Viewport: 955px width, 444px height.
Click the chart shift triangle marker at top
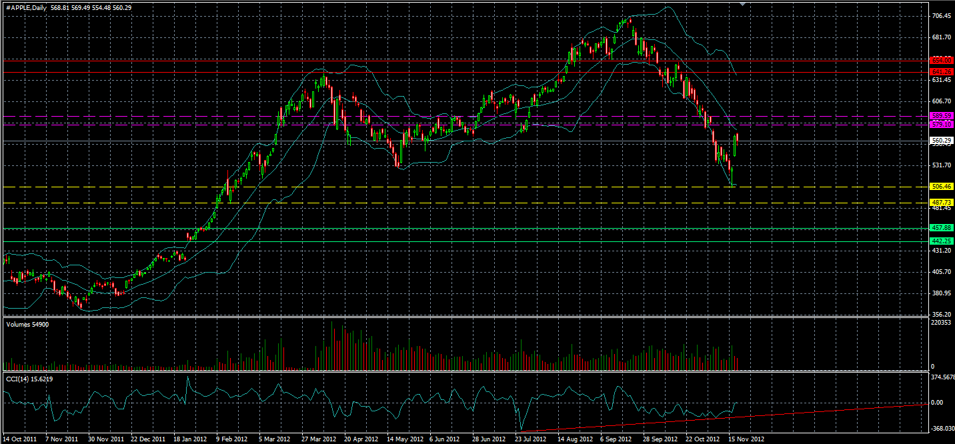(x=742, y=3)
